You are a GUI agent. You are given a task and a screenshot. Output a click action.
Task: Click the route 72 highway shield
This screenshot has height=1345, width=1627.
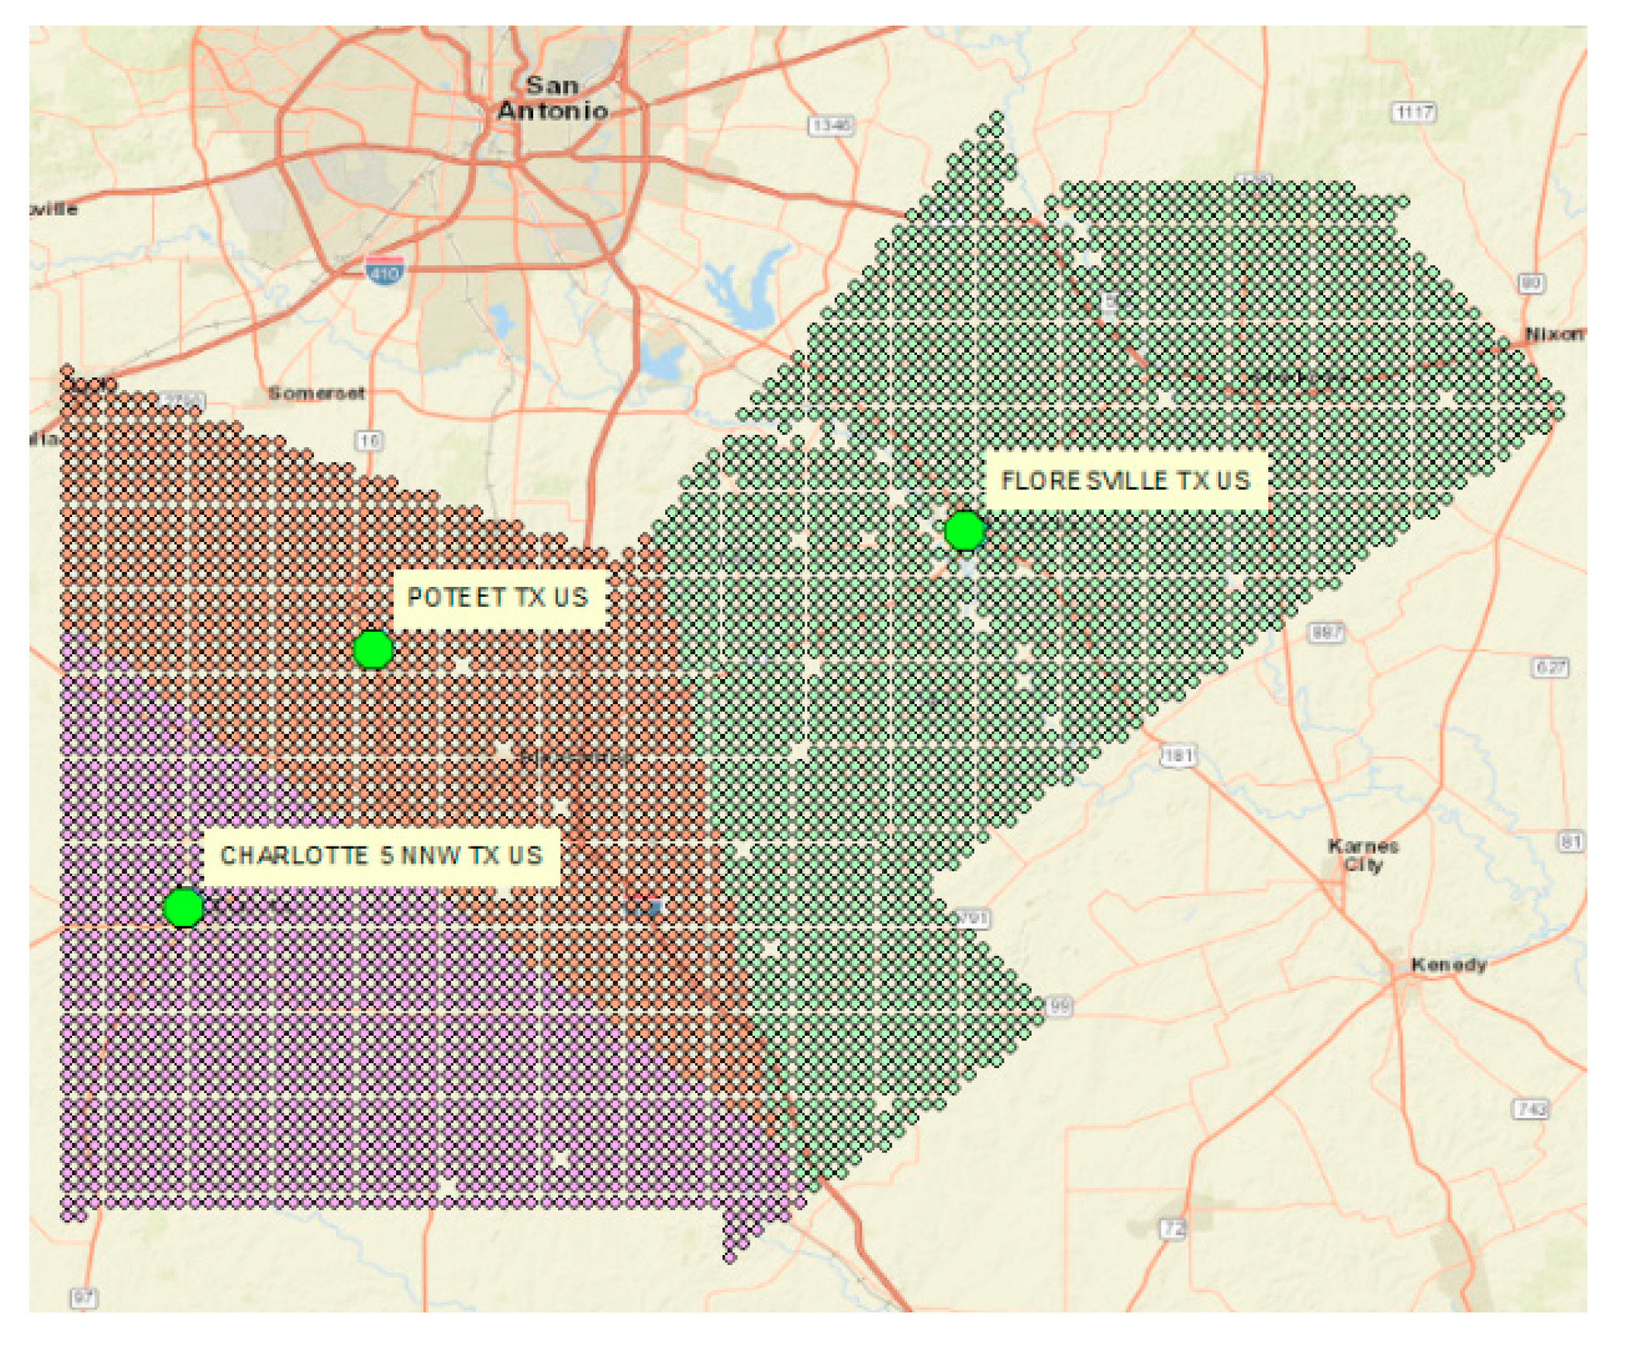coord(1173,1229)
